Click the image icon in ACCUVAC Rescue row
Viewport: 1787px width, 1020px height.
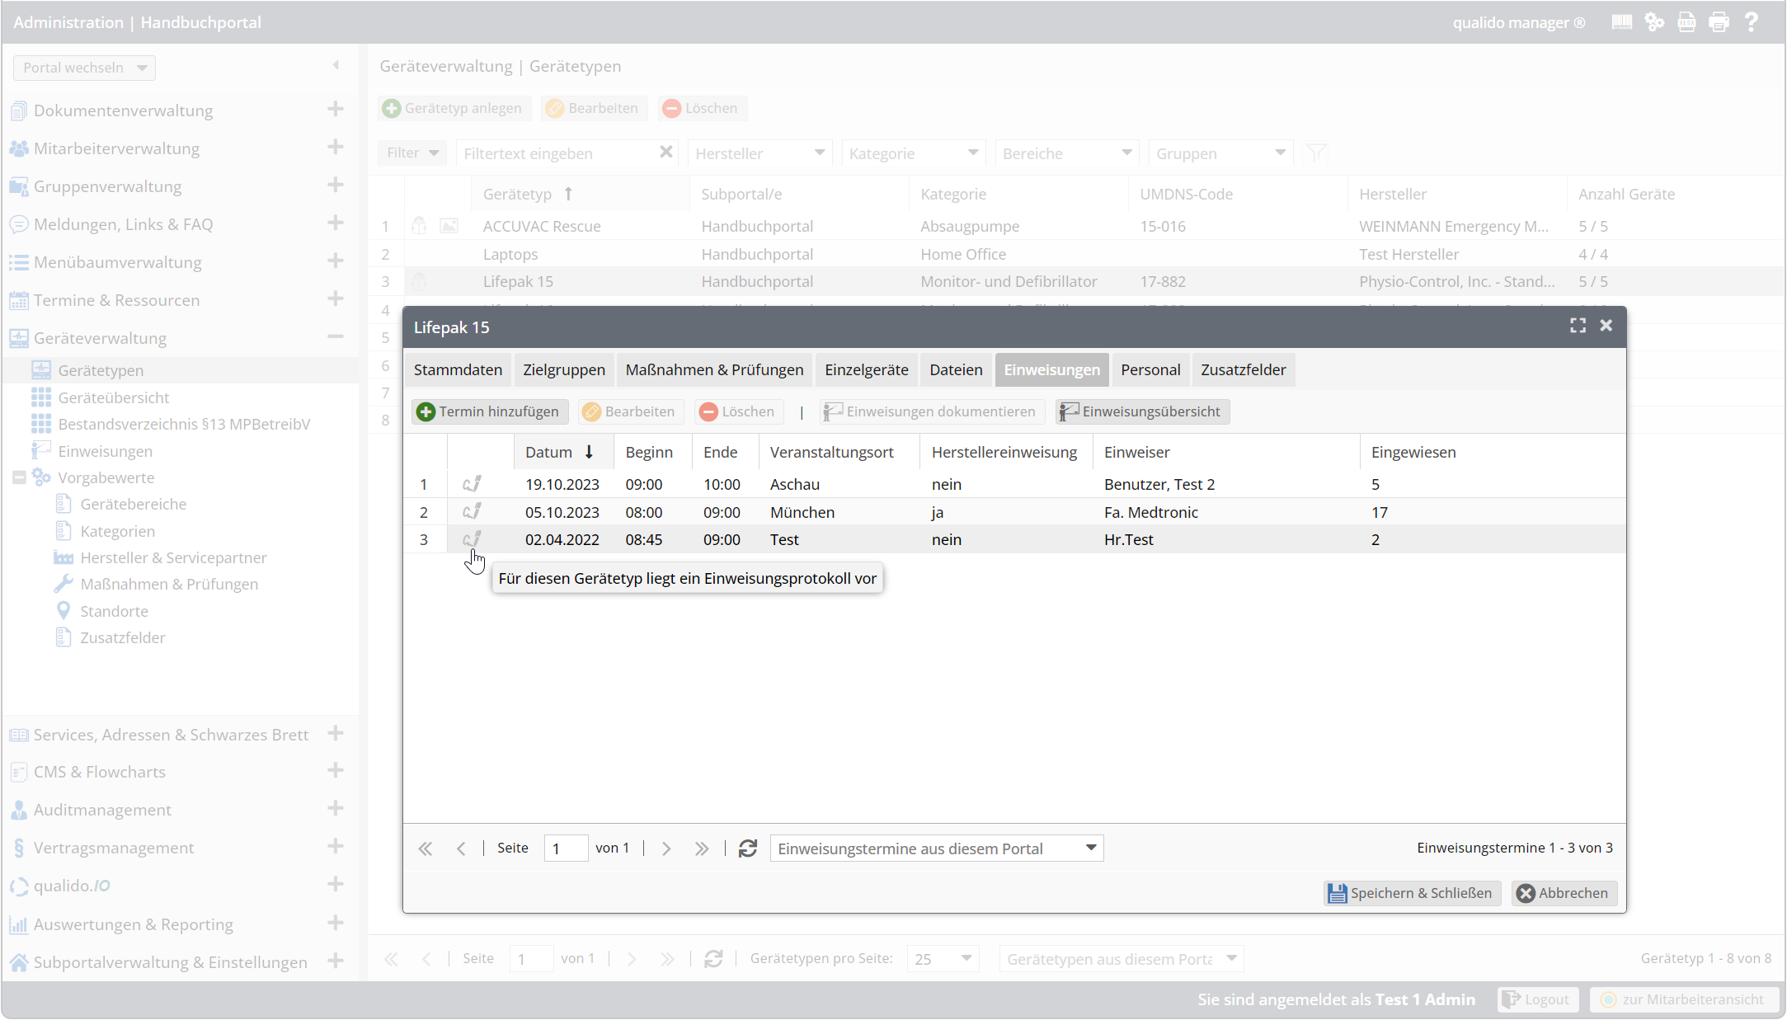pos(449,226)
